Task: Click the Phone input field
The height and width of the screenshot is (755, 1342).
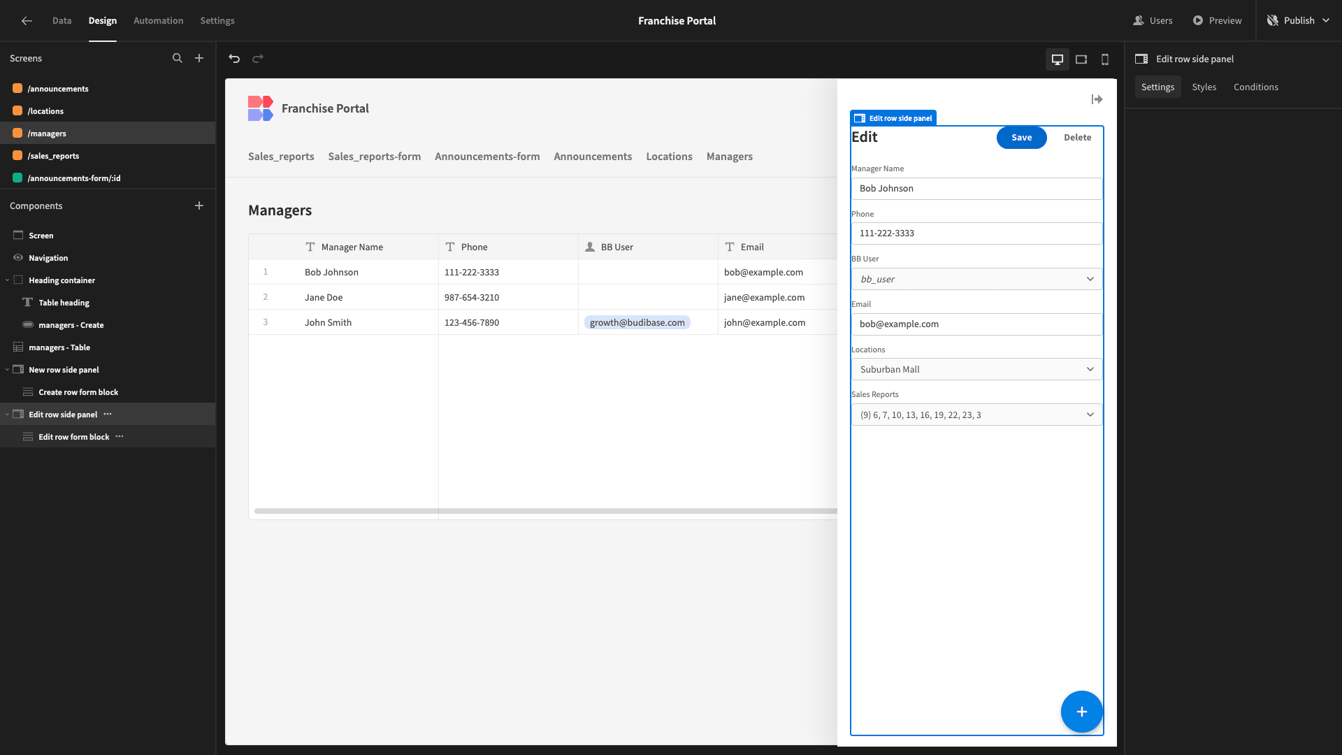Action: (x=976, y=233)
